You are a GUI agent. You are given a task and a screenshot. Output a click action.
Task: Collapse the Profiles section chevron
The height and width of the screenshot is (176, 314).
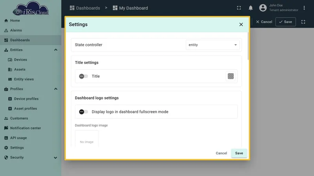click(56, 89)
